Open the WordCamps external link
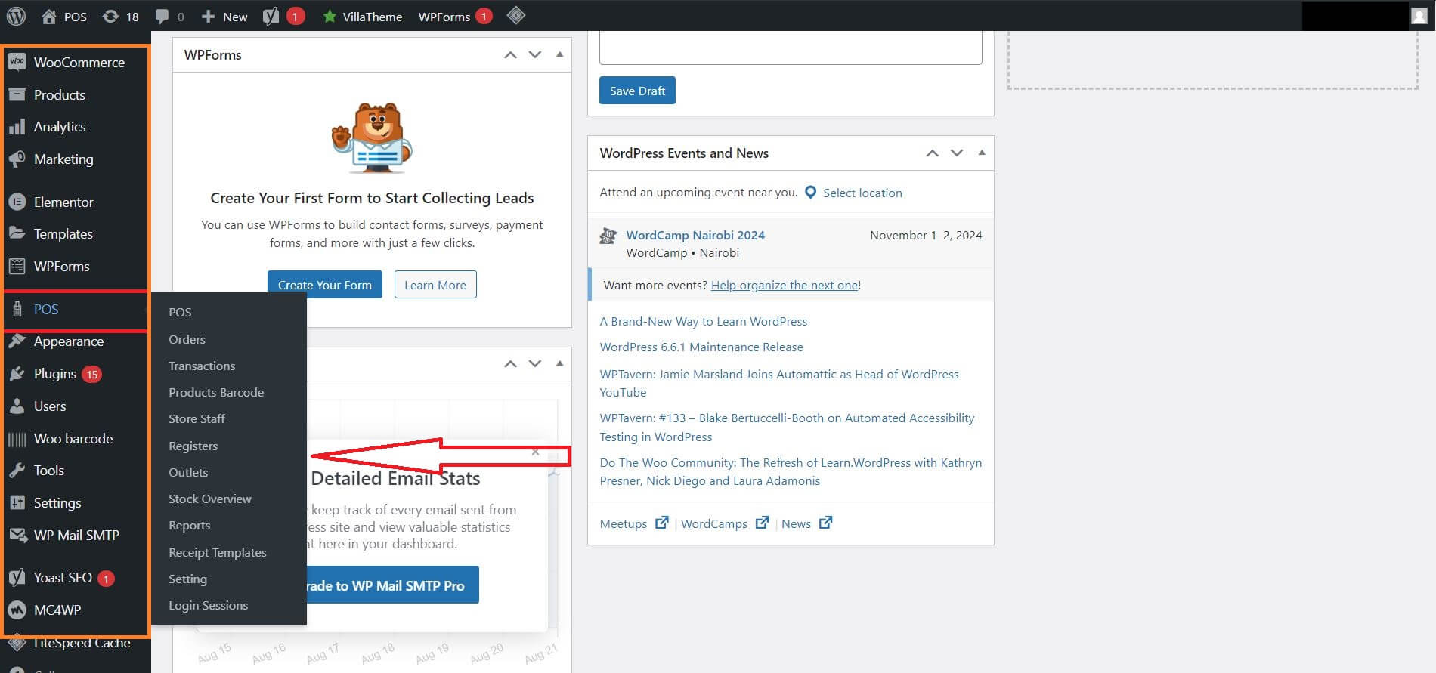 (x=725, y=523)
